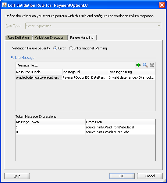Select the Invalid date range message string cell
The width and height of the screenshot is (167, 183).
click(132, 77)
